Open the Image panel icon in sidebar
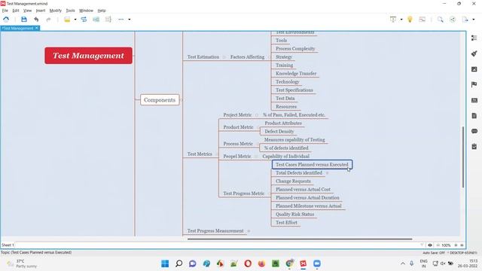The image size is (482, 271). tap(474, 69)
